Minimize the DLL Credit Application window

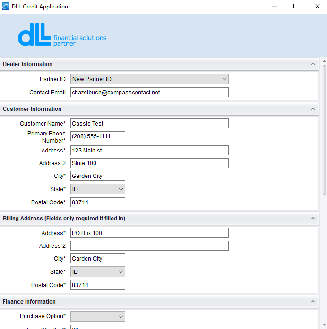[x=274, y=6]
